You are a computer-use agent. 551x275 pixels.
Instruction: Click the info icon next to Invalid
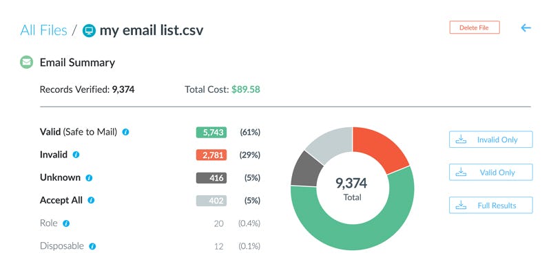(76, 155)
